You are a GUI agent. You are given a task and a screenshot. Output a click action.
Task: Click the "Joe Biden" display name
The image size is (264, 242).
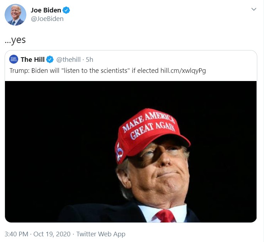pyautogui.click(x=46, y=10)
